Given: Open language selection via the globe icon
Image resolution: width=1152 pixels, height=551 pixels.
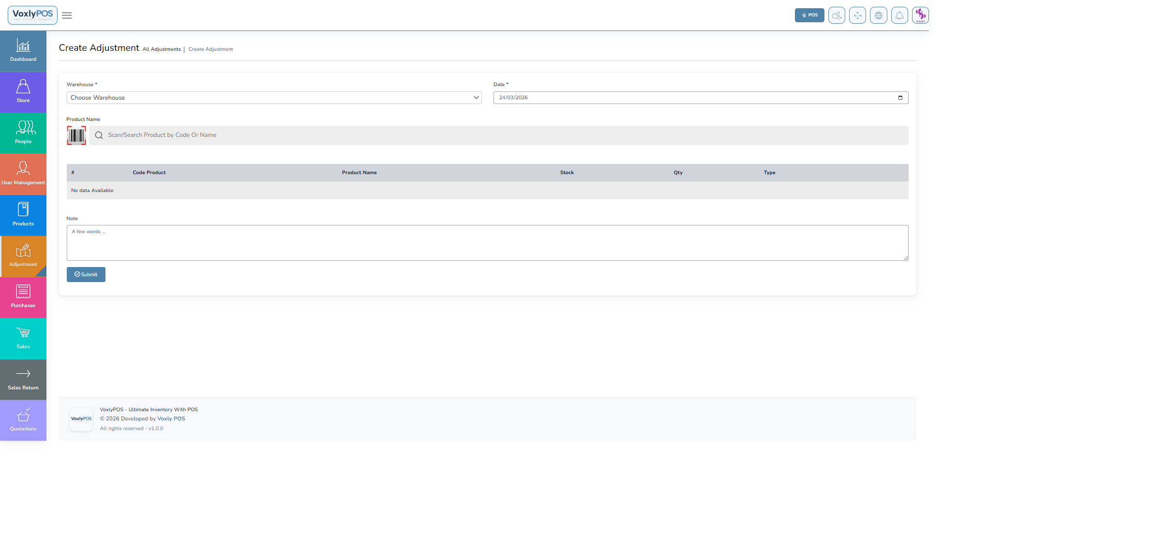Looking at the screenshot, I should (x=879, y=15).
